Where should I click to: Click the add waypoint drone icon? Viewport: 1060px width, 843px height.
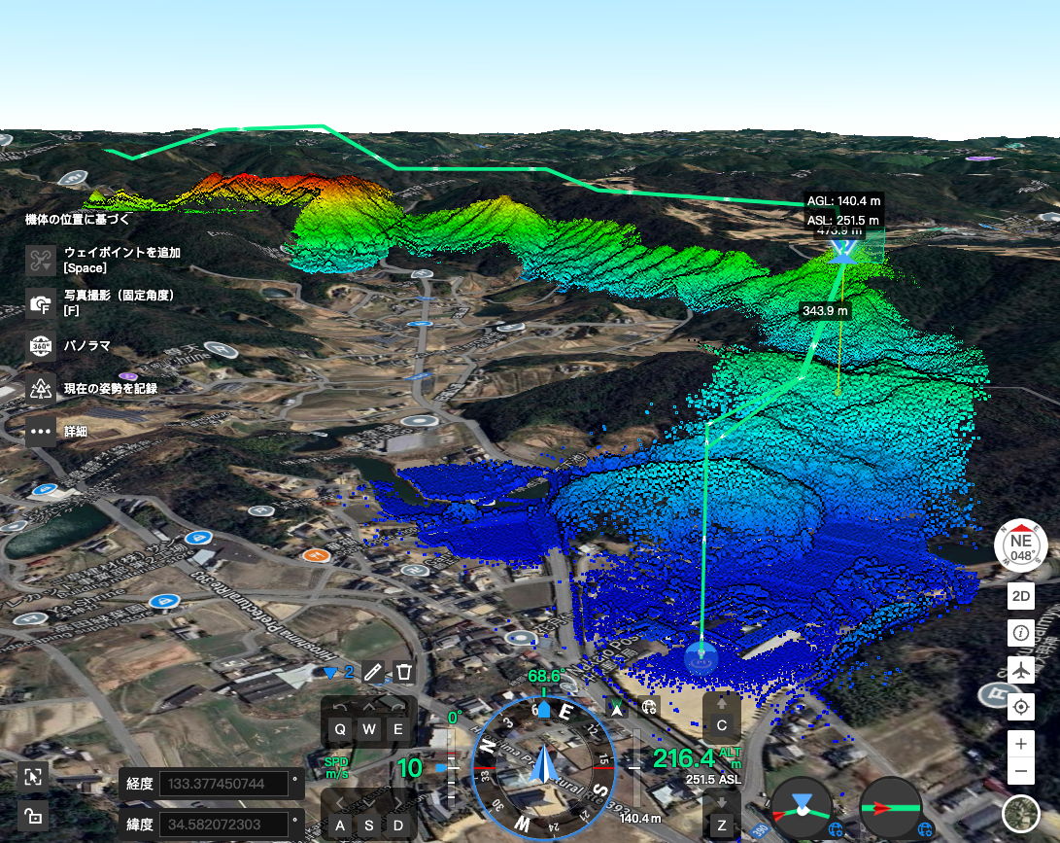[x=41, y=261]
